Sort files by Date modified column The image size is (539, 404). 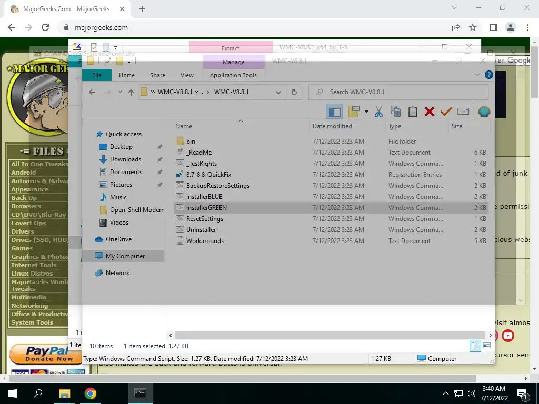[332, 126]
